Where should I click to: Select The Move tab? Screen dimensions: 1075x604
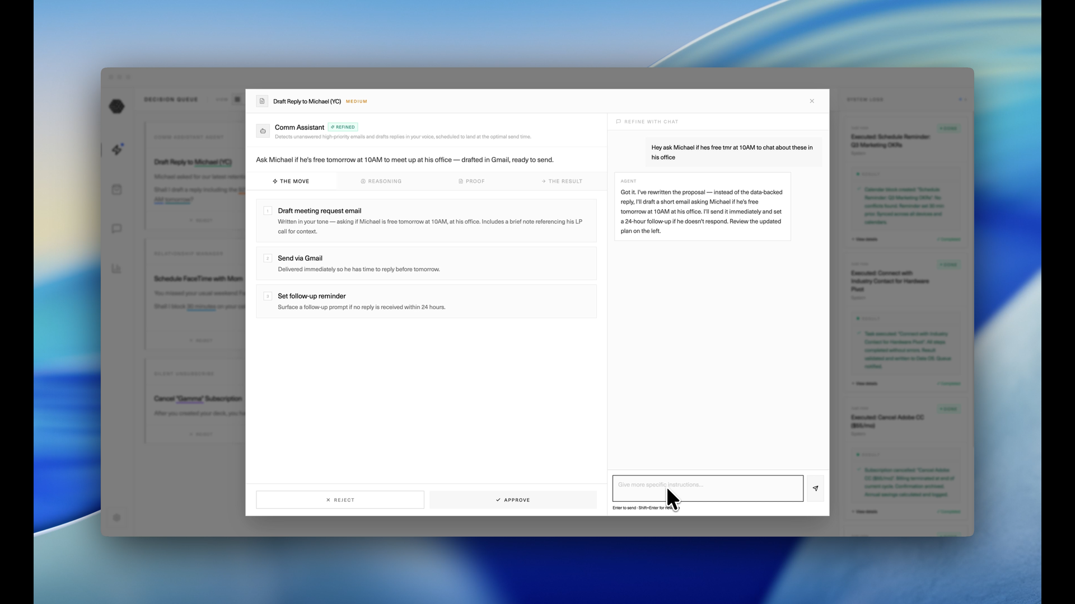click(x=291, y=181)
